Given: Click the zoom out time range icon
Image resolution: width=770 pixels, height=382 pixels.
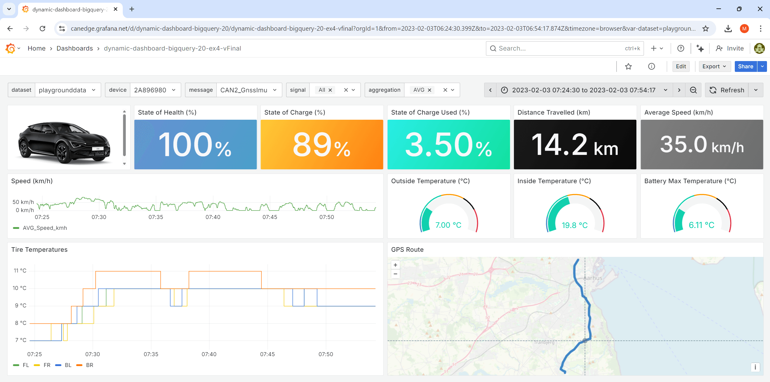Looking at the screenshot, I should 693,90.
